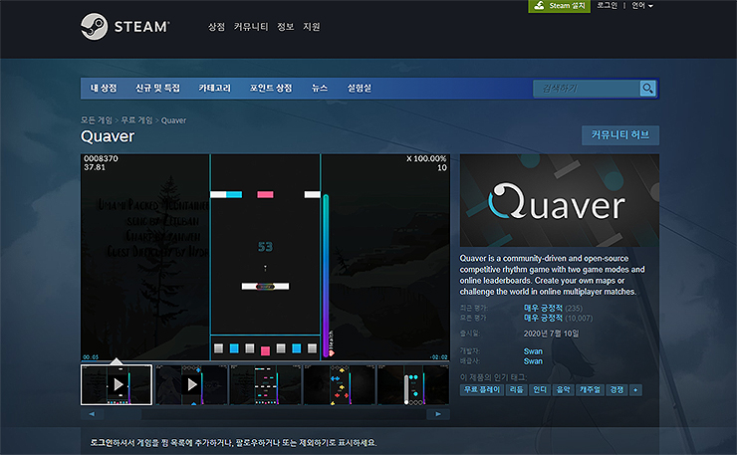Select the 리듬 tag
Screen dimensions: 737x455
[517, 389]
